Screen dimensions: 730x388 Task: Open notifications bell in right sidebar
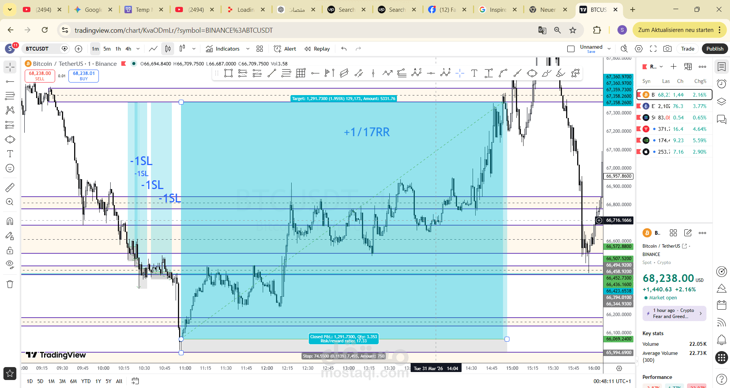pyautogui.click(x=721, y=340)
